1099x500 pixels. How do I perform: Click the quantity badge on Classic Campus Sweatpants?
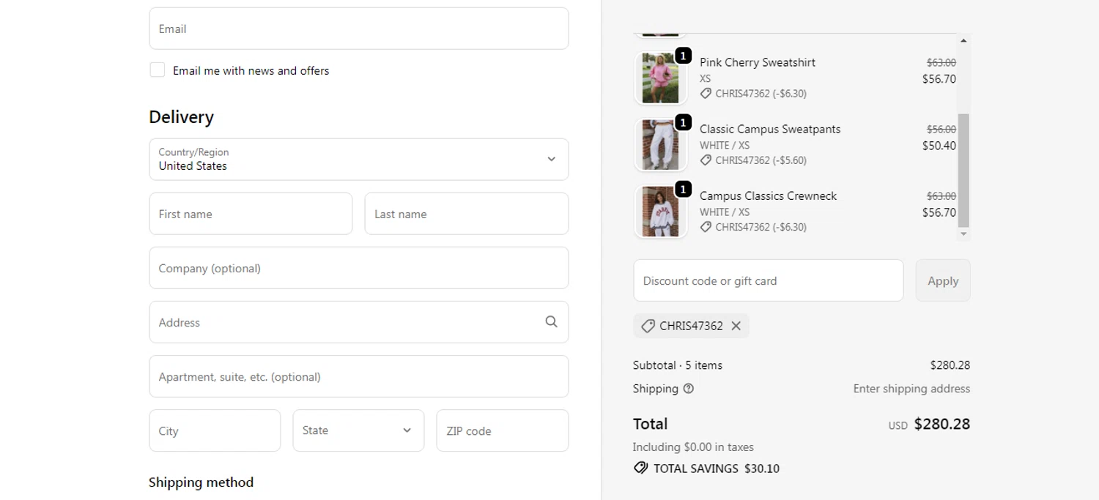tap(683, 122)
